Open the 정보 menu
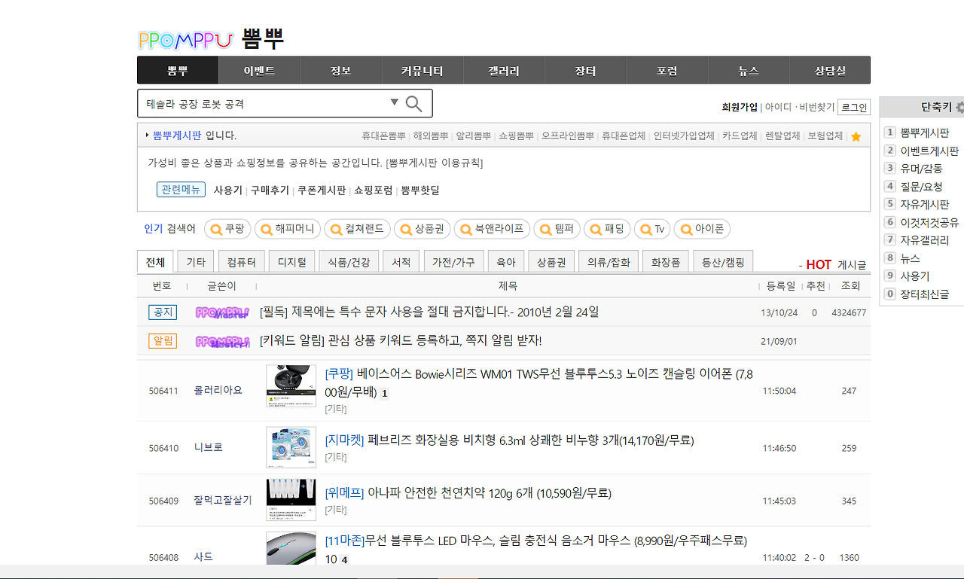 point(340,70)
